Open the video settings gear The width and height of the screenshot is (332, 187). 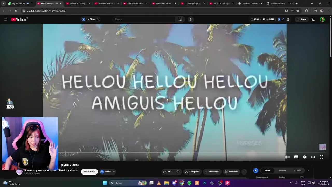pyautogui.click(x=305, y=157)
